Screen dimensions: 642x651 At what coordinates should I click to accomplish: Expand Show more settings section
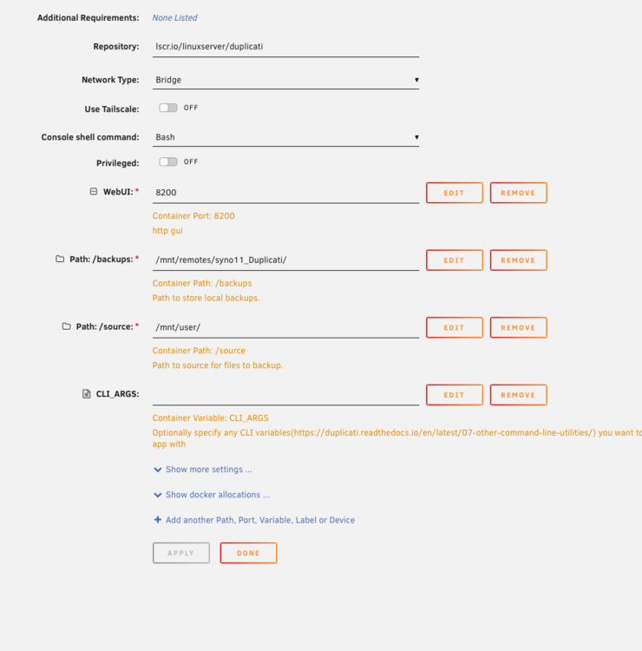[x=208, y=470]
